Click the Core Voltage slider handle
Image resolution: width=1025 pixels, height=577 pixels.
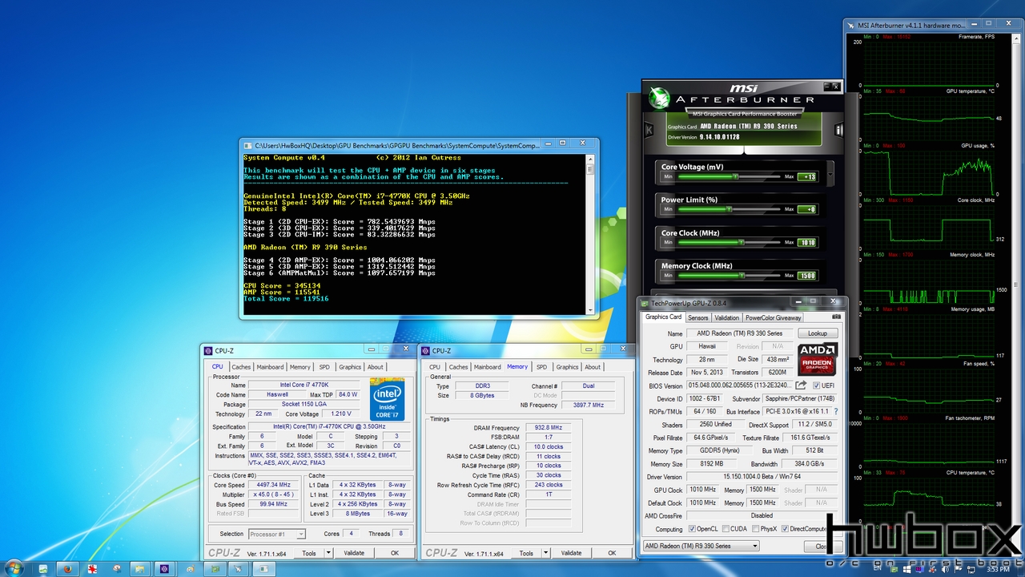(x=734, y=176)
